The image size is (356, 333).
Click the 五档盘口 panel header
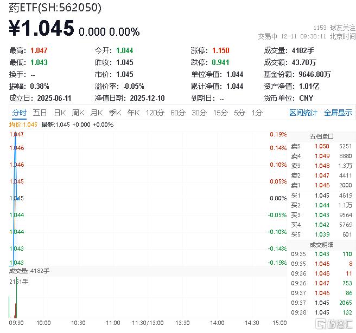321,136
